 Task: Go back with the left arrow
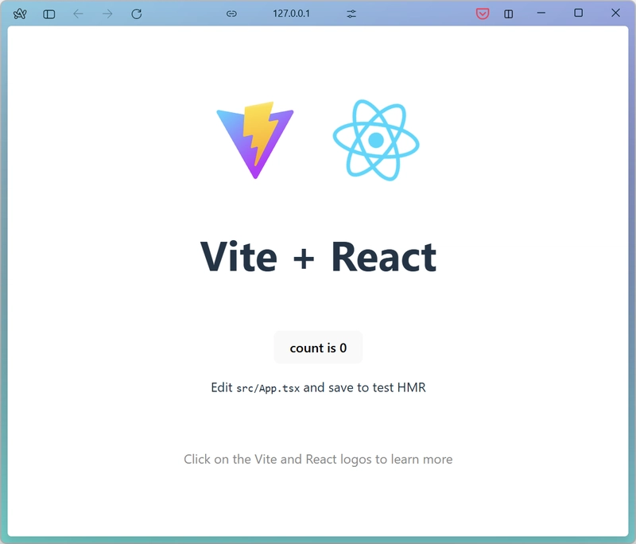[78, 14]
